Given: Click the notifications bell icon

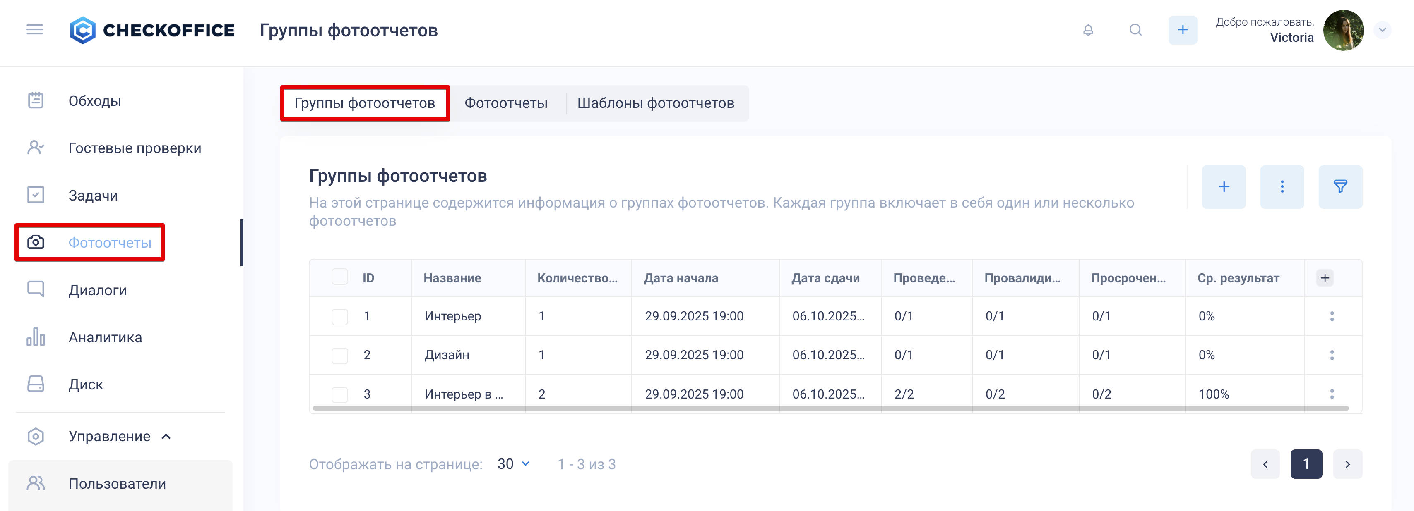Looking at the screenshot, I should [x=1088, y=30].
